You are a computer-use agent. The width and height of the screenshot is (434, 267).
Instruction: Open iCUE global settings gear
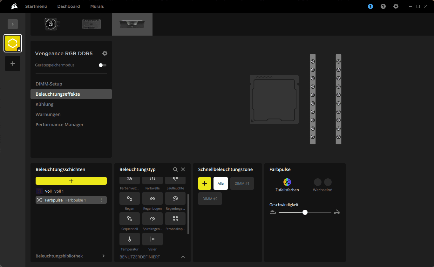[x=396, y=6]
